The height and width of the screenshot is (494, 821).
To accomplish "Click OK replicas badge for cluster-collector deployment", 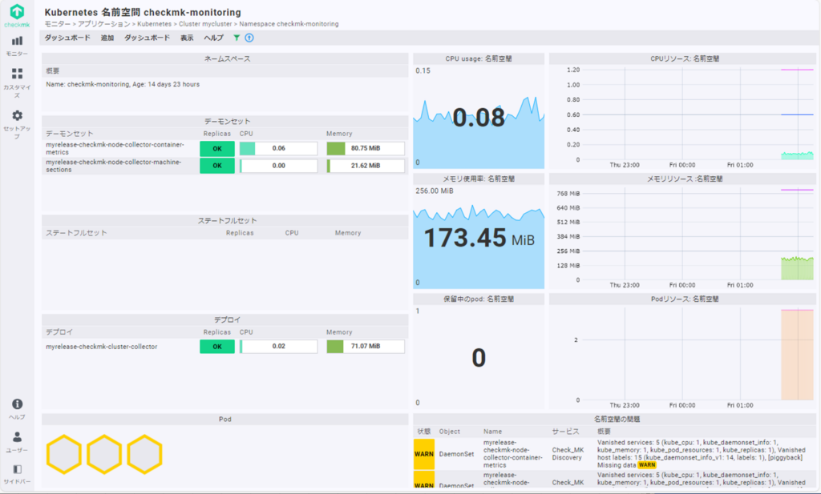I will [217, 347].
